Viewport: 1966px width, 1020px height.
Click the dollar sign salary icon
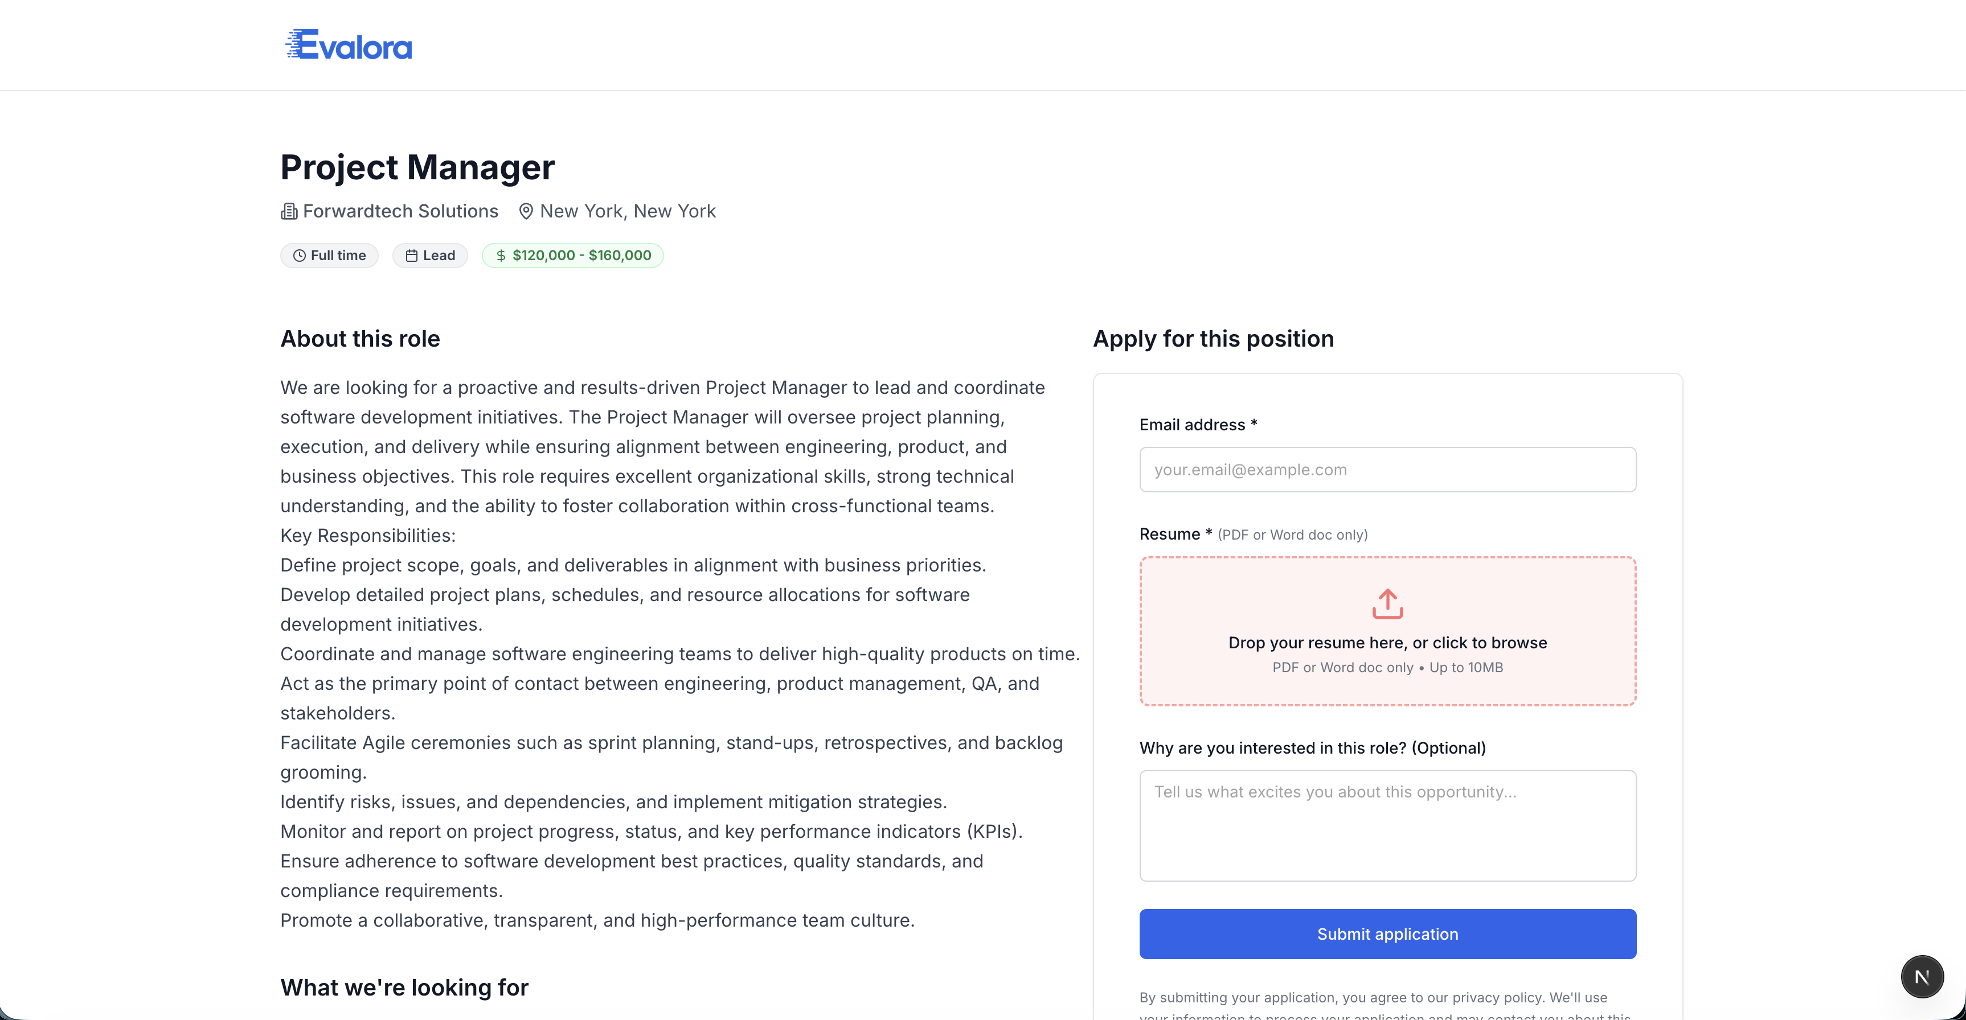[501, 256]
